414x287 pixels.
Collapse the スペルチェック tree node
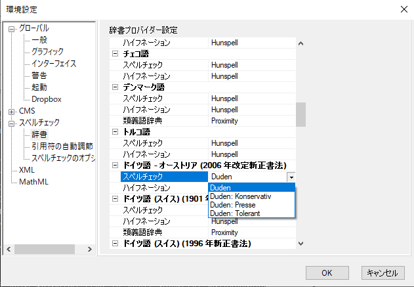tap(11, 123)
